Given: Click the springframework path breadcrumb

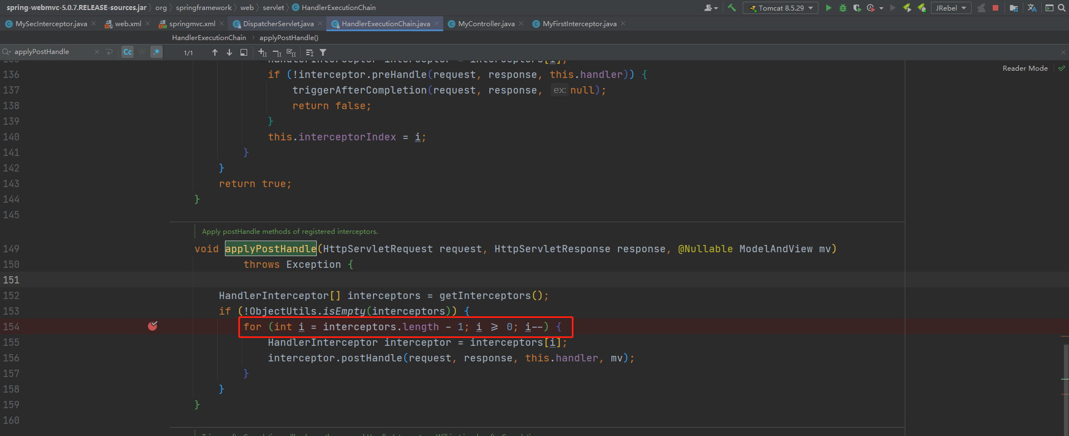Looking at the screenshot, I should [204, 8].
